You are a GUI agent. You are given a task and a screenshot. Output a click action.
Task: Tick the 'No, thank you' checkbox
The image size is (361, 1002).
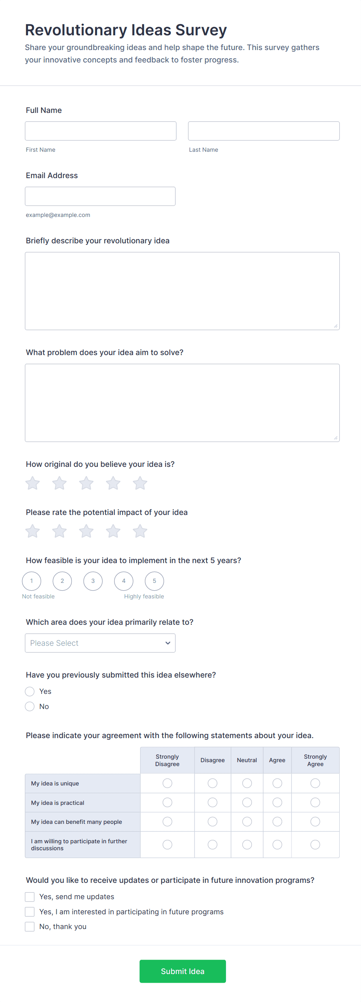point(30,927)
